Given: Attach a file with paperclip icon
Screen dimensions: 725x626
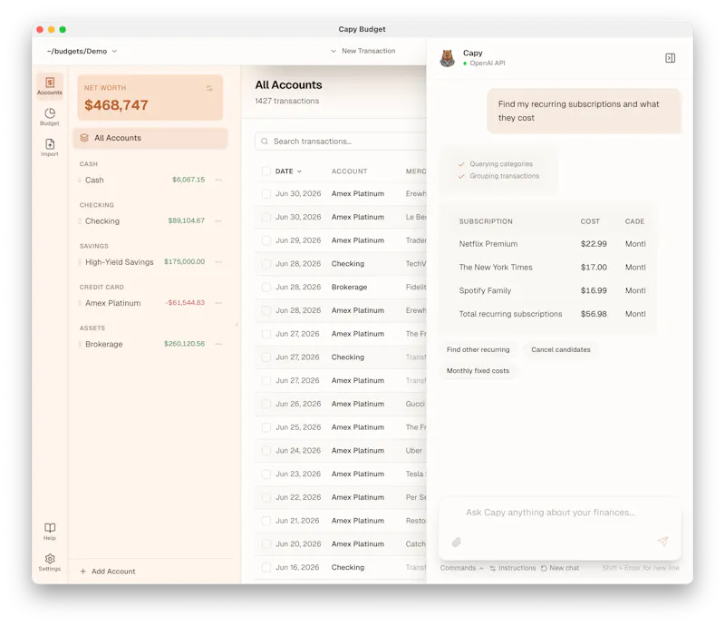Looking at the screenshot, I should 457,543.
